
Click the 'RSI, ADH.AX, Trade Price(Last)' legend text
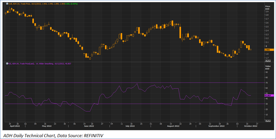point(22,63)
